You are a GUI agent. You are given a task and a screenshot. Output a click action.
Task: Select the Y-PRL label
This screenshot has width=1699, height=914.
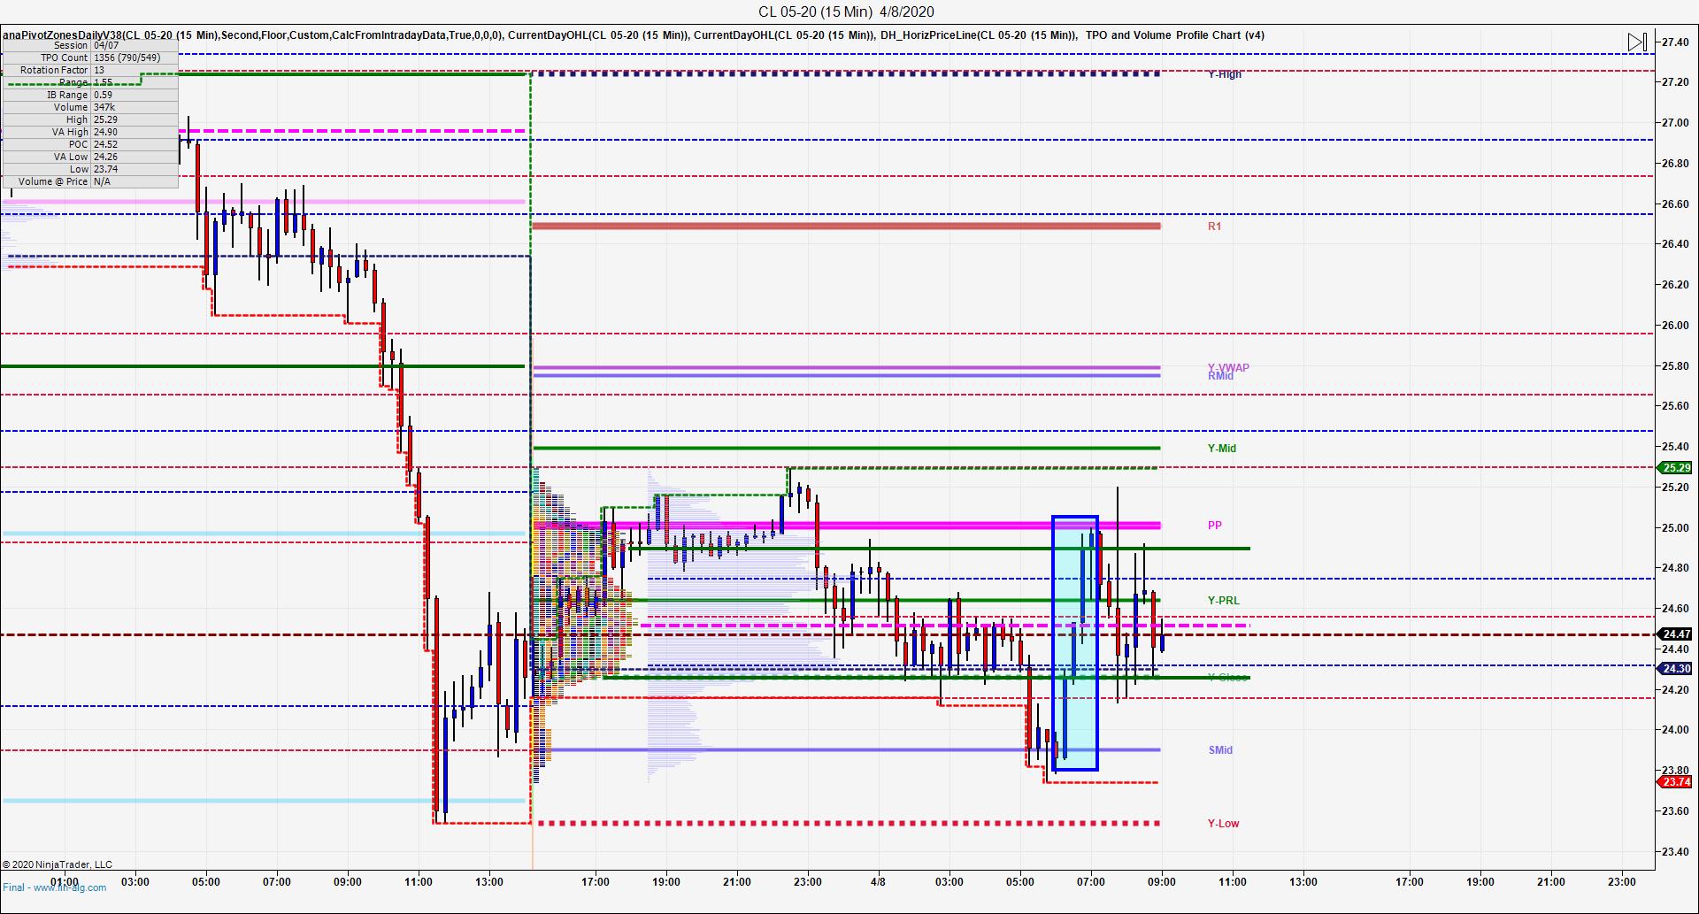click(1224, 601)
